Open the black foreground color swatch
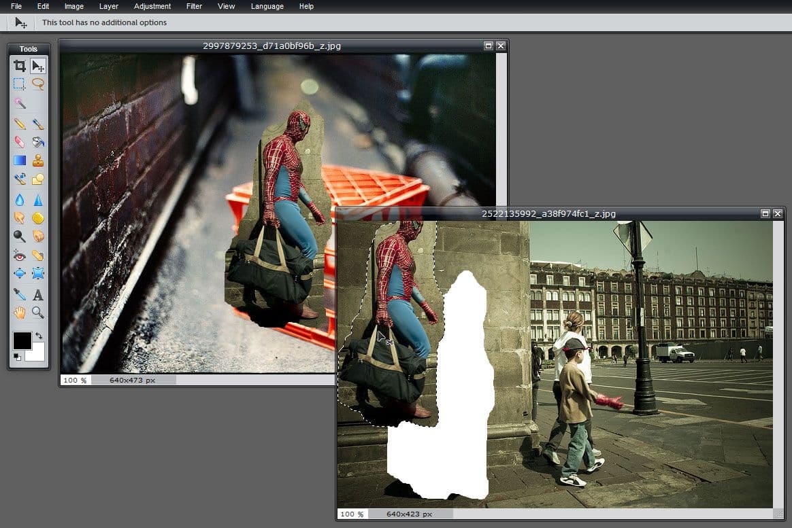Viewport: 792px width, 528px height. coord(22,340)
